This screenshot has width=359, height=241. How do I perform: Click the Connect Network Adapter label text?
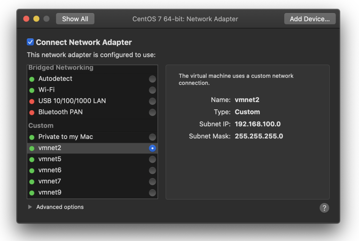point(84,42)
